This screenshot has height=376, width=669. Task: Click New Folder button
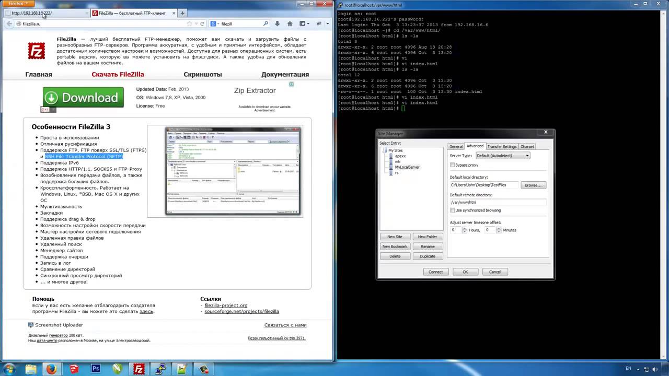[x=428, y=237]
